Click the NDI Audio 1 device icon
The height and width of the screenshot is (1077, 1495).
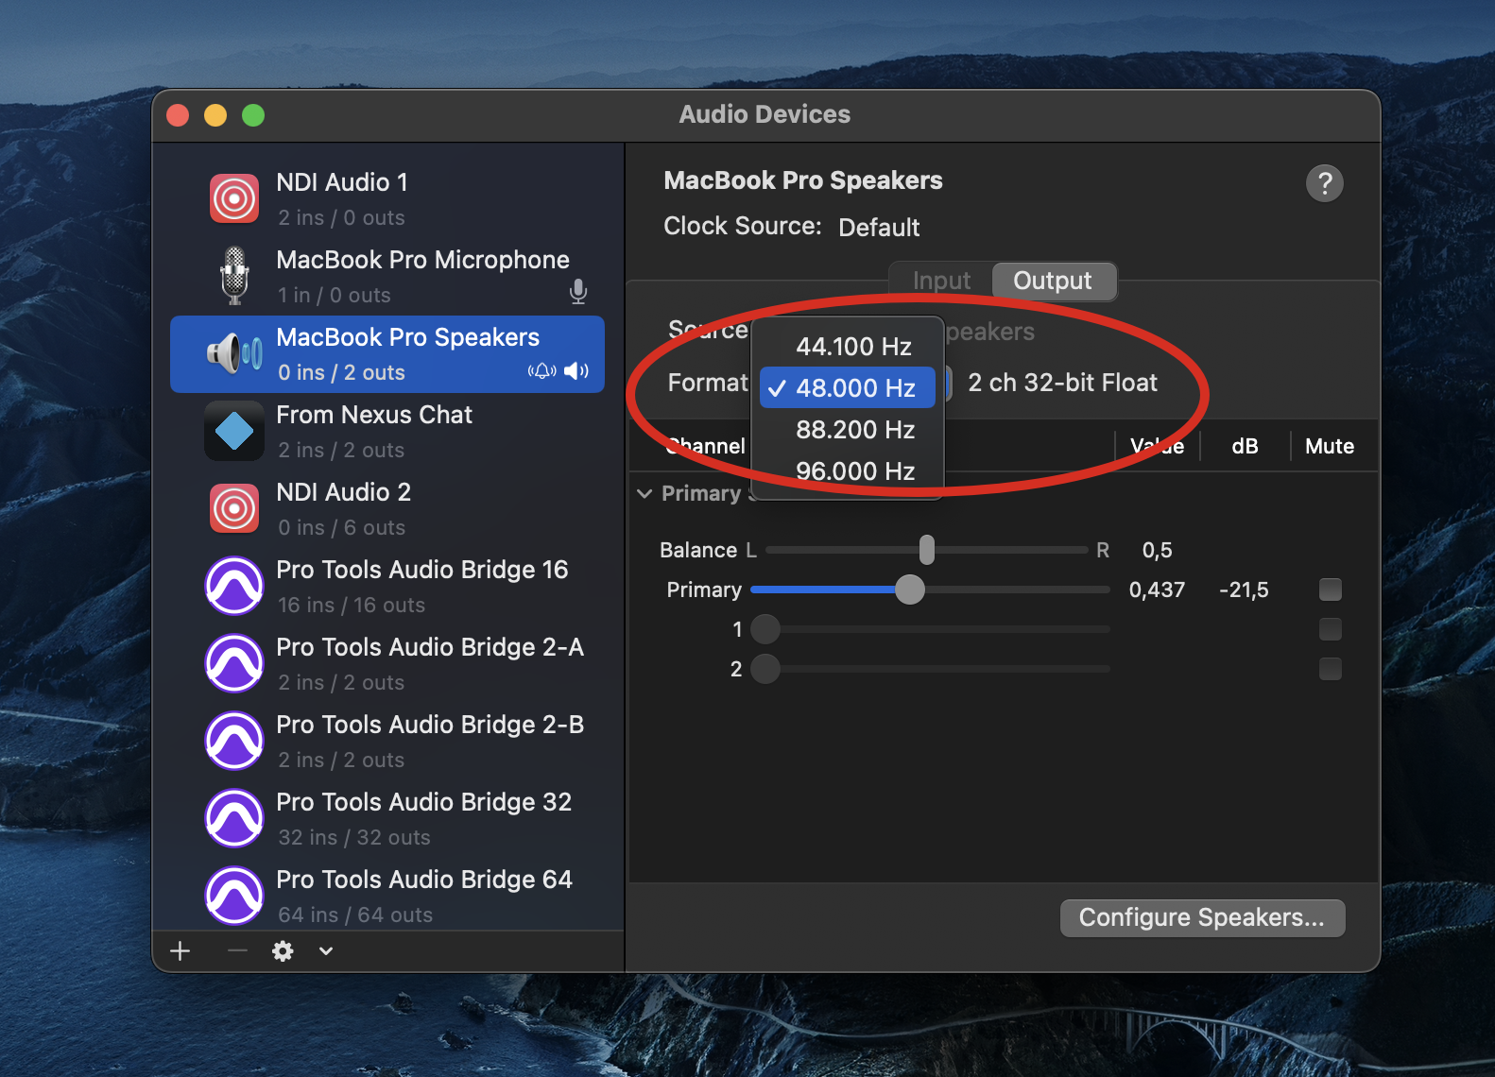click(234, 198)
